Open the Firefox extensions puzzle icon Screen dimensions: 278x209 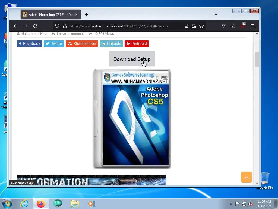tap(233, 26)
